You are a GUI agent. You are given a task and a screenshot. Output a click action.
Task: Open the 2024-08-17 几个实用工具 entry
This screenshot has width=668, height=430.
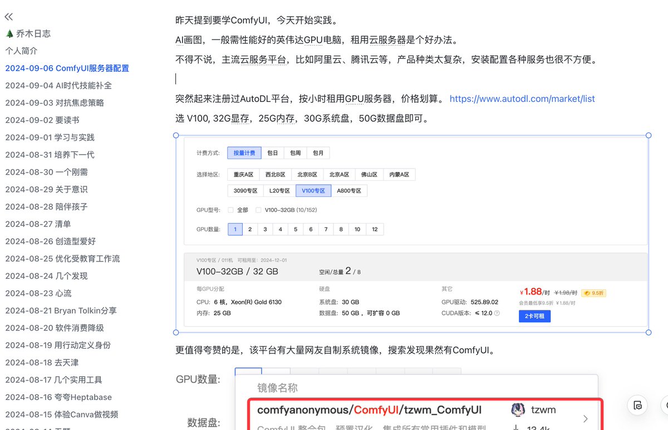[54, 380]
